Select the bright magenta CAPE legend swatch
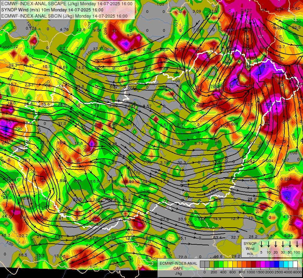The image size is (303, 278). point(263,264)
